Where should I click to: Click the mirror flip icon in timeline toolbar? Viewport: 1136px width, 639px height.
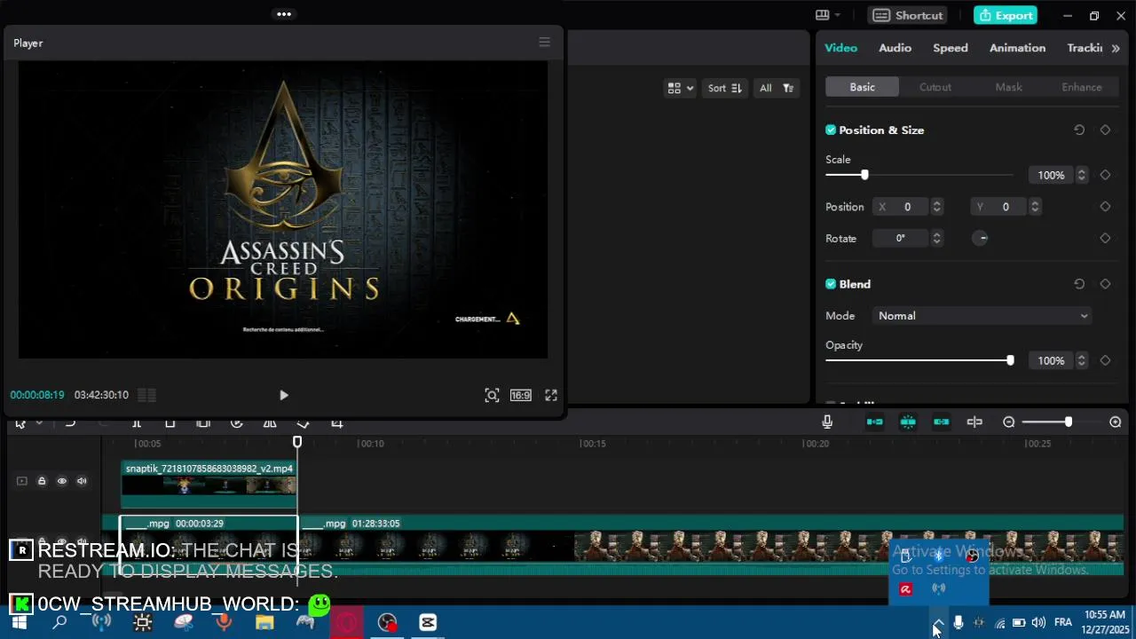[270, 422]
